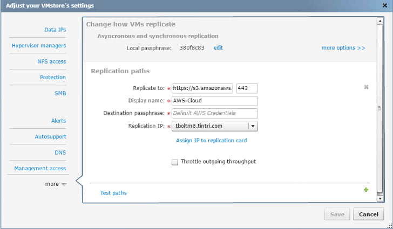393x229 pixels.
Task: Click Assign IP to replication card
Action: tap(211, 141)
